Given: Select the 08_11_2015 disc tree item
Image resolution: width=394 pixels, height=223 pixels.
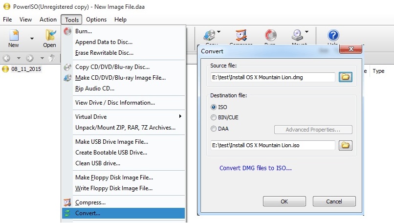Looking at the screenshot, I should pyautogui.click(x=26, y=69).
